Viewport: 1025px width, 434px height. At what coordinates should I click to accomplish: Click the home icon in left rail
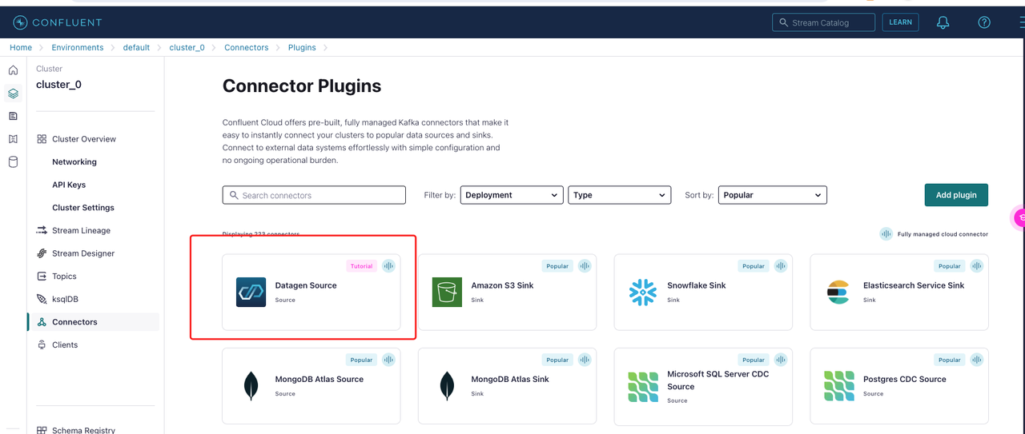coord(13,70)
